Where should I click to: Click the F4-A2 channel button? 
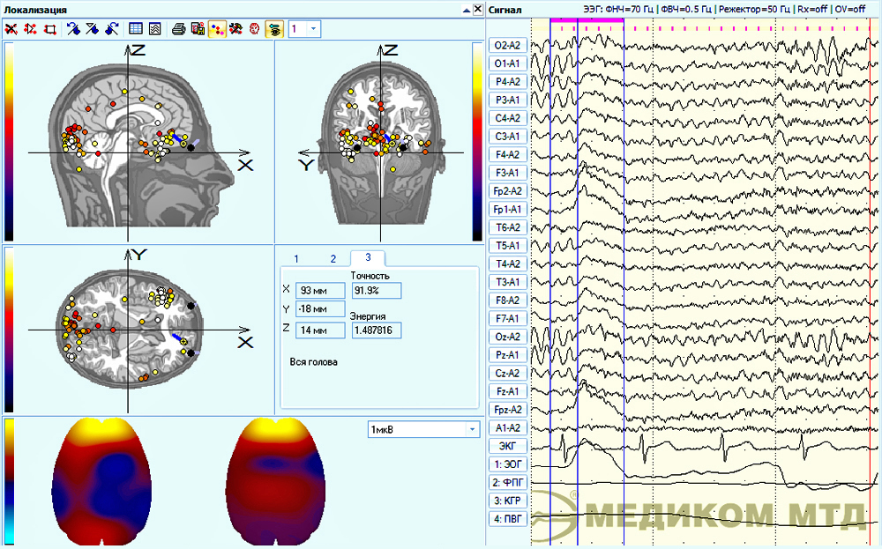tap(508, 154)
